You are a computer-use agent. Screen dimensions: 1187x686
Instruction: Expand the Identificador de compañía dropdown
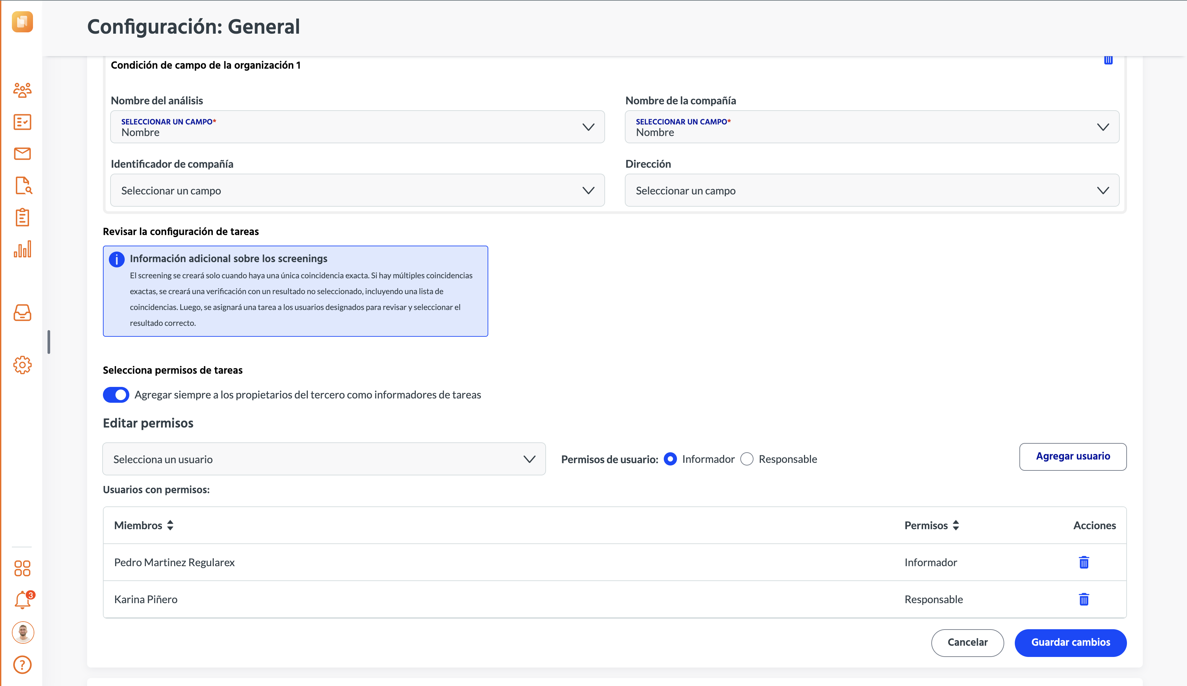[357, 190]
